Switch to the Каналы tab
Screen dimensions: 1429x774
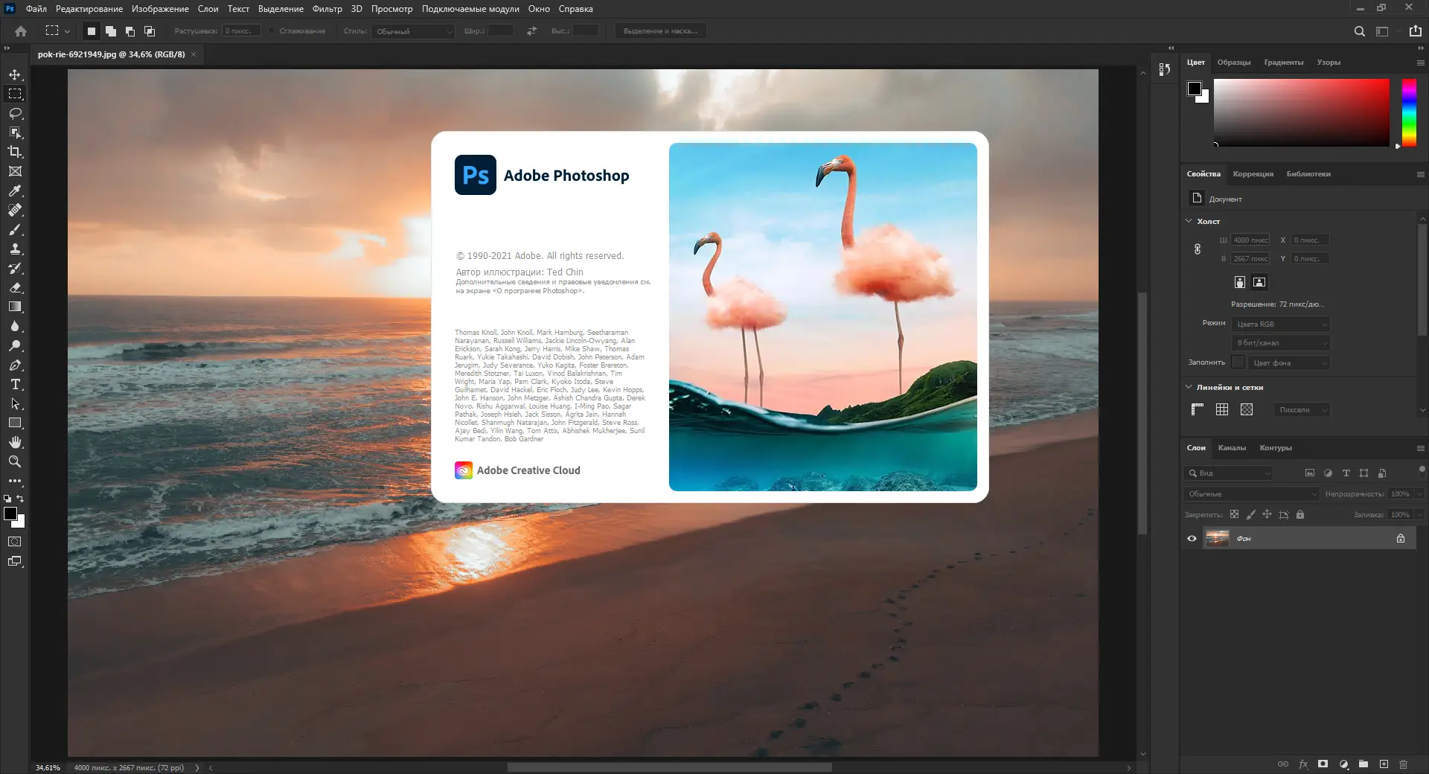coord(1231,448)
